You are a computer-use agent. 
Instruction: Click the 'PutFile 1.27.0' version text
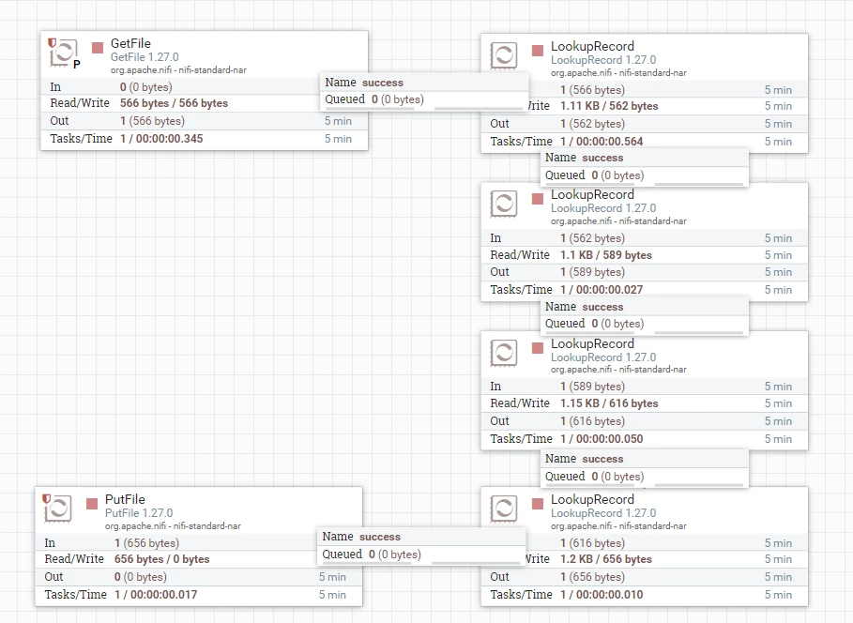click(x=139, y=513)
